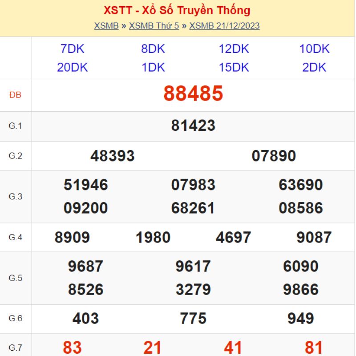
Task: Open the XSMB 21/12/2023 link
Action: pos(224,26)
